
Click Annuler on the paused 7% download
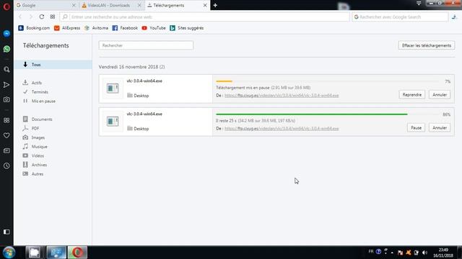440,94
